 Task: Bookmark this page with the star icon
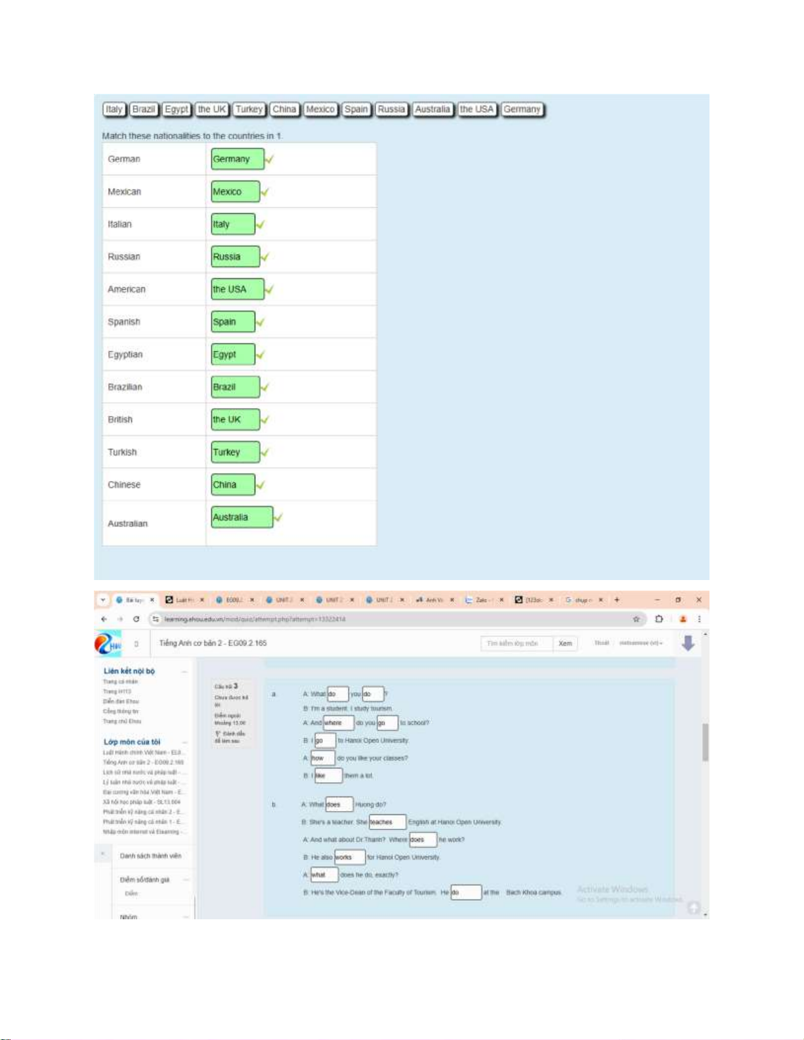click(635, 619)
